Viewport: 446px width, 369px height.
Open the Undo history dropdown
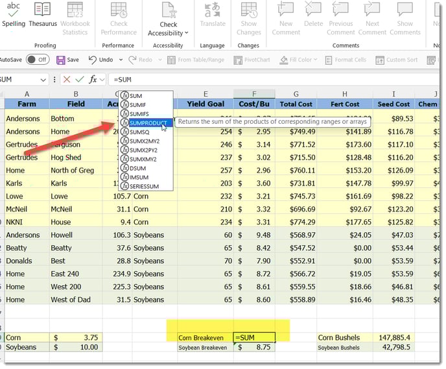[121, 60]
